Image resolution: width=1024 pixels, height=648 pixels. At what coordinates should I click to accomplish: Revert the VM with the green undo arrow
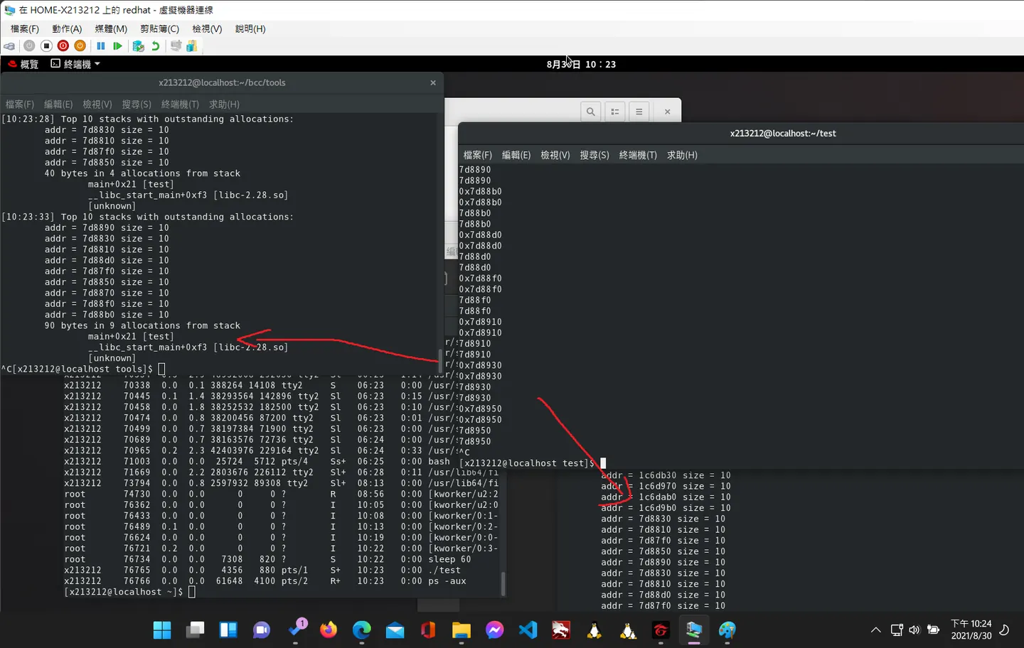(156, 46)
